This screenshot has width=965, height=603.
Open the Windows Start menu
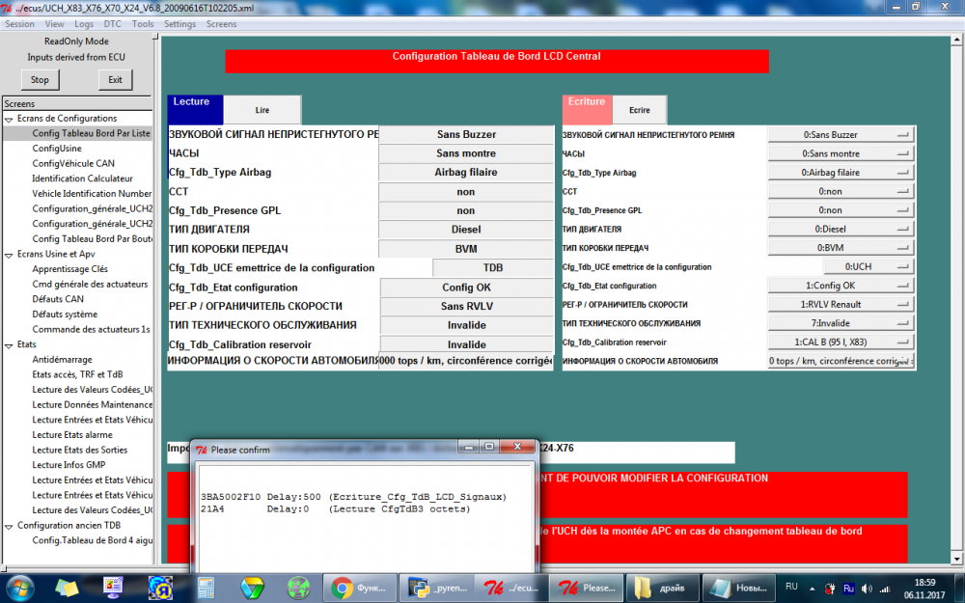pyautogui.click(x=19, y=588)
